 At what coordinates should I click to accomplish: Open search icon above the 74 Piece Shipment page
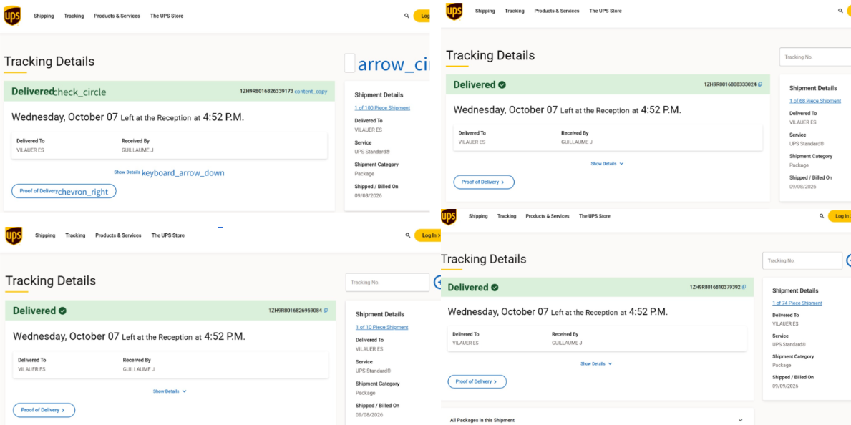point(822,215)
